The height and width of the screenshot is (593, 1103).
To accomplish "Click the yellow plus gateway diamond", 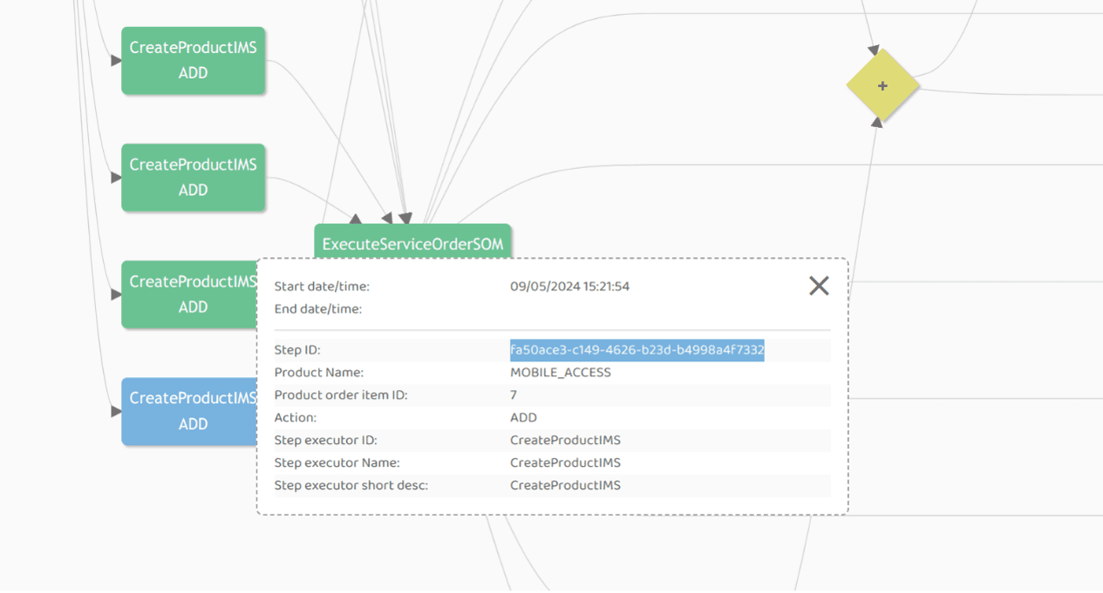I will (882, 85).
